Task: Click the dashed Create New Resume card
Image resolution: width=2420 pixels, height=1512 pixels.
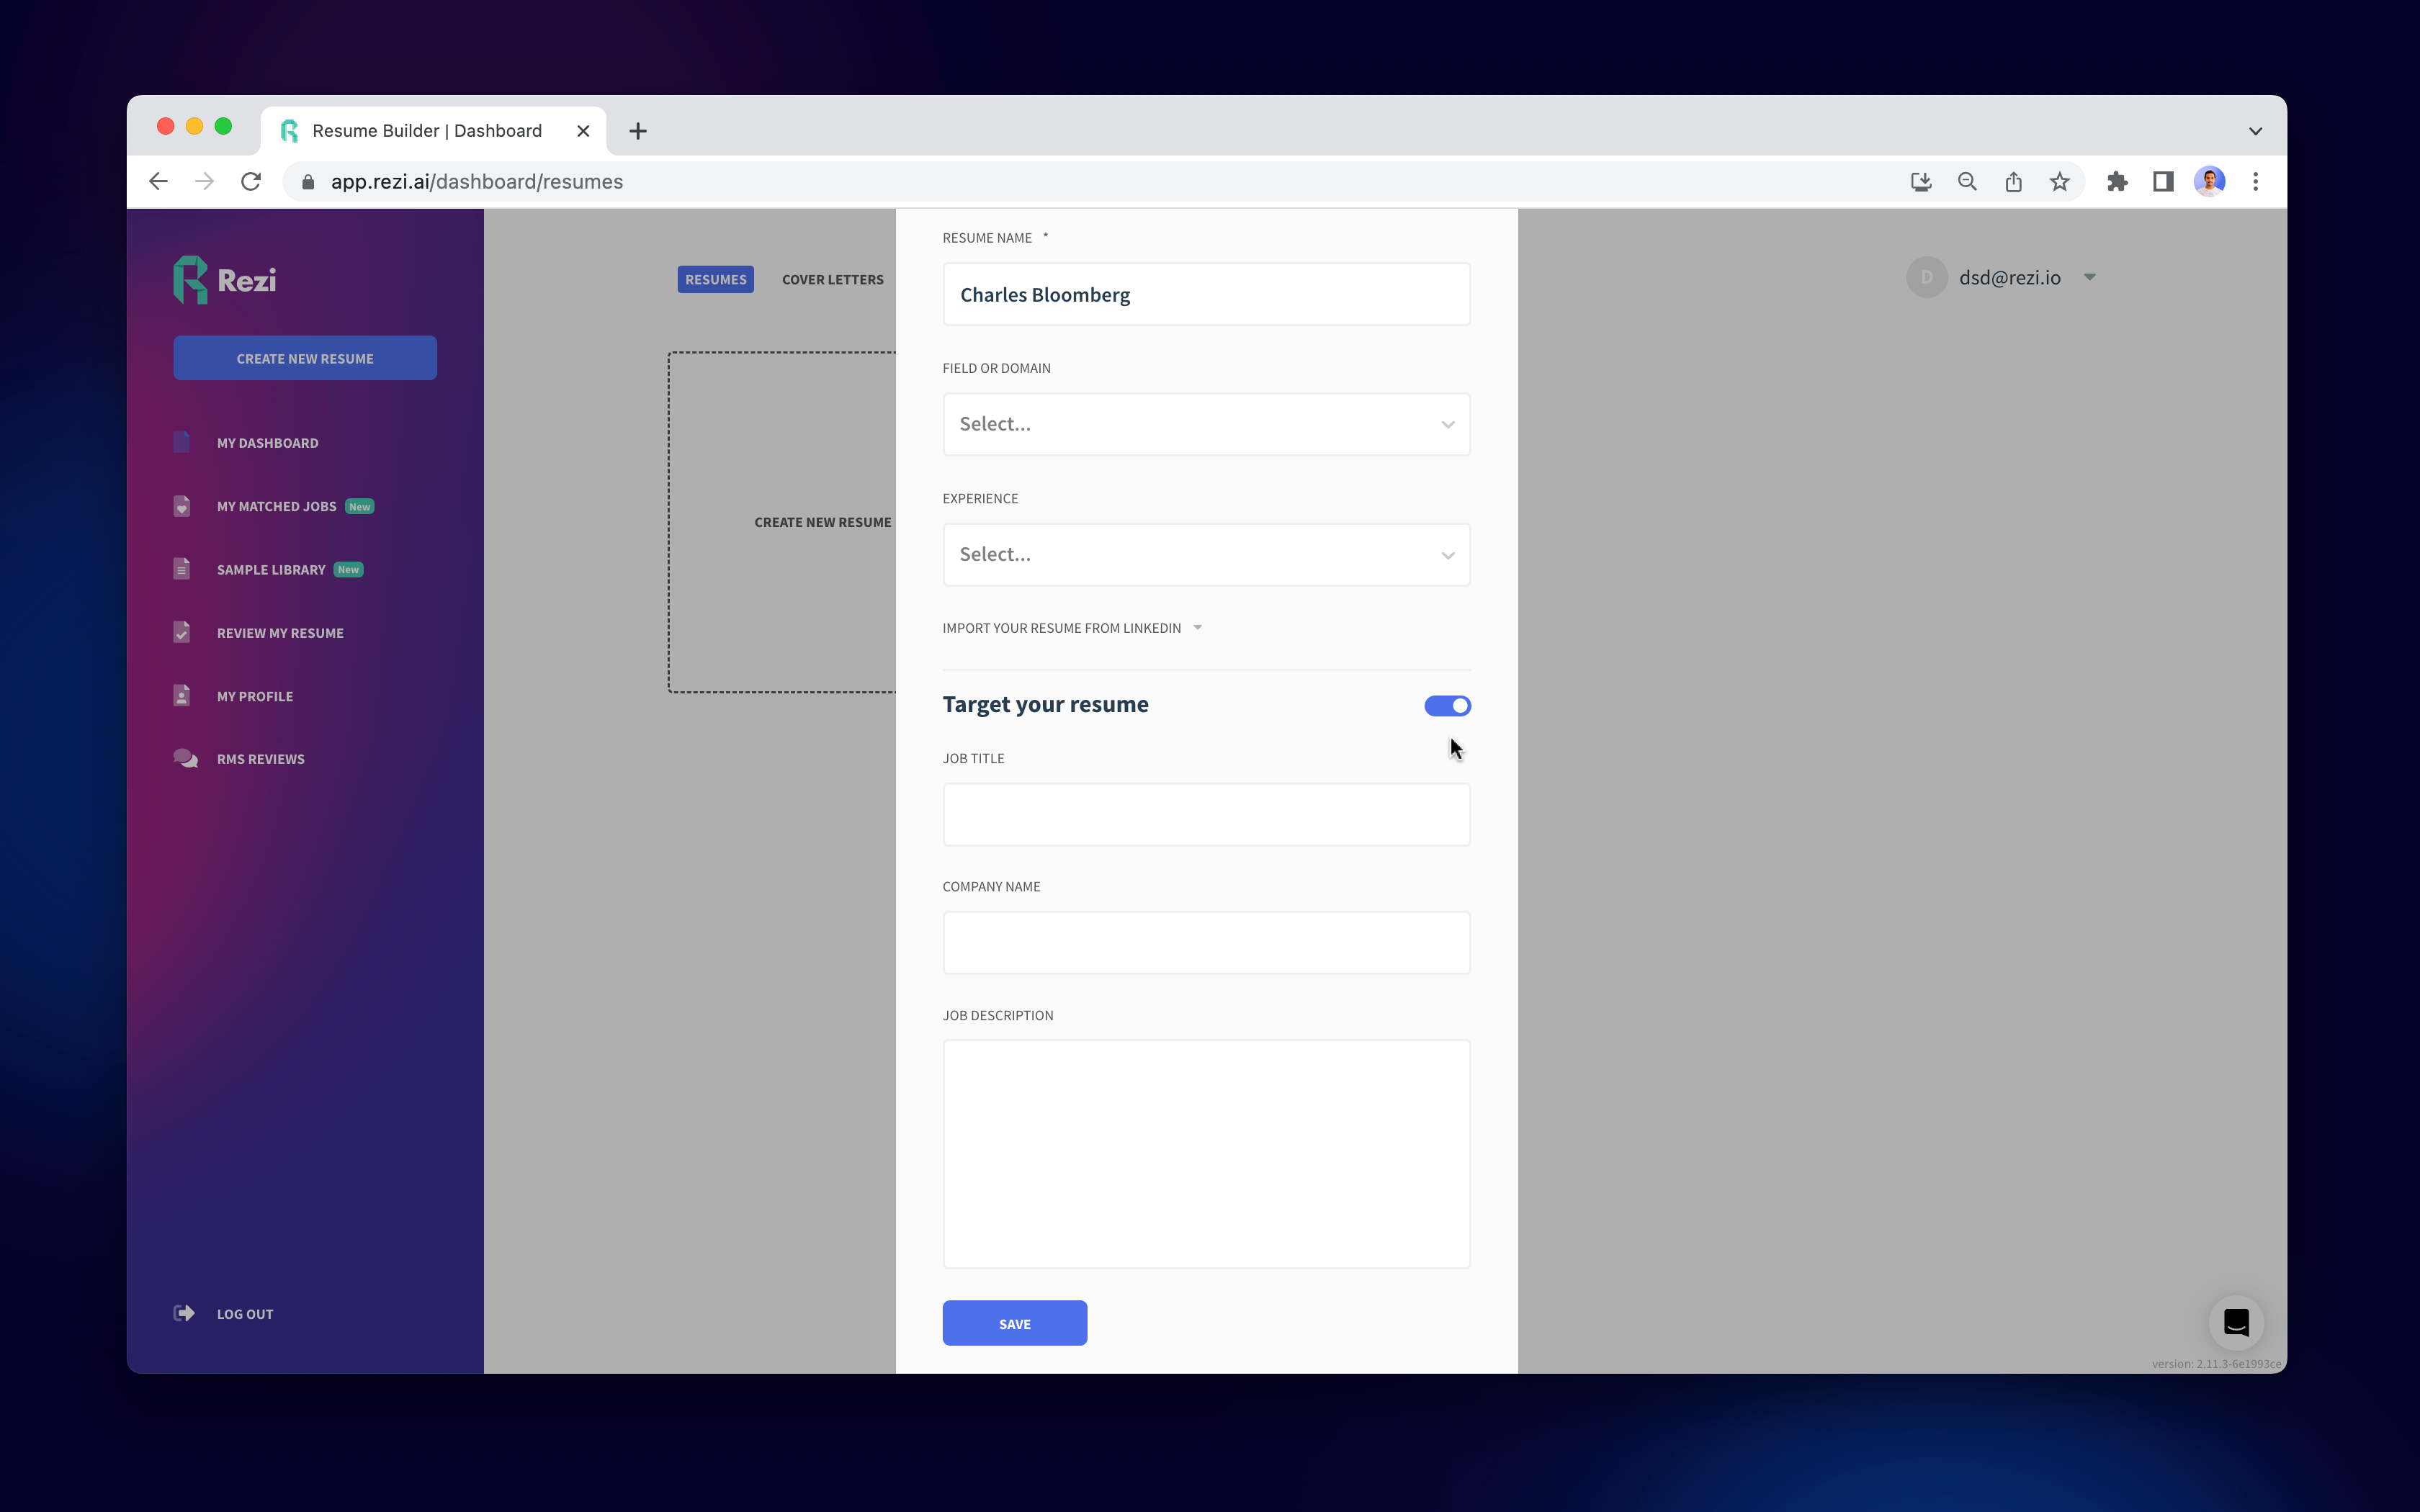Action: coord(782,522)
